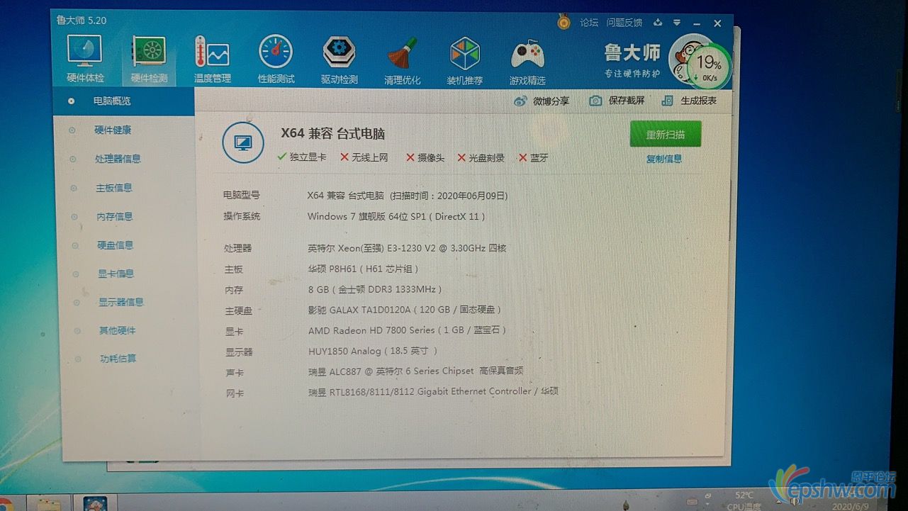Open 装机推荐 build recommendations
Screen dimensions: 908x511
coord(464,60)
